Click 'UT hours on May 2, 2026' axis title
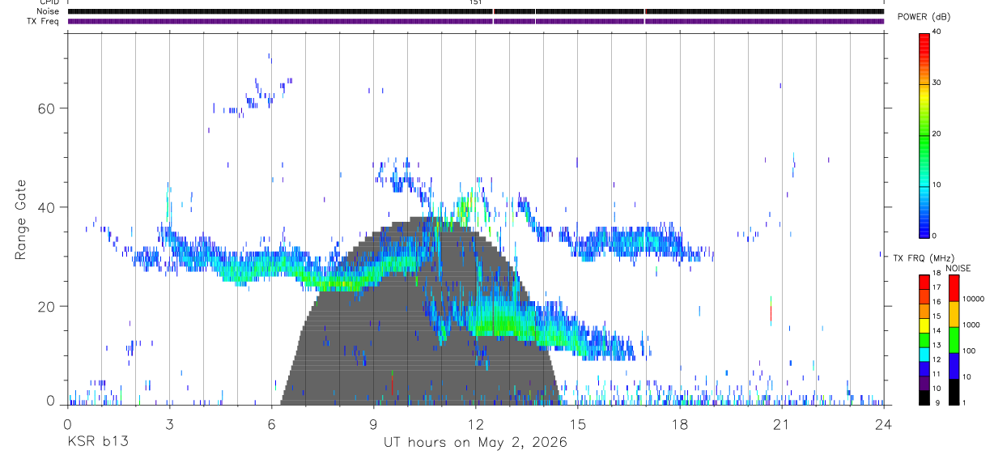 click(475, 442)
